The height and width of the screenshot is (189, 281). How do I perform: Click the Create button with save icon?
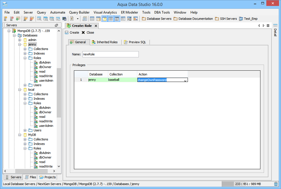(x=72, y=32)
